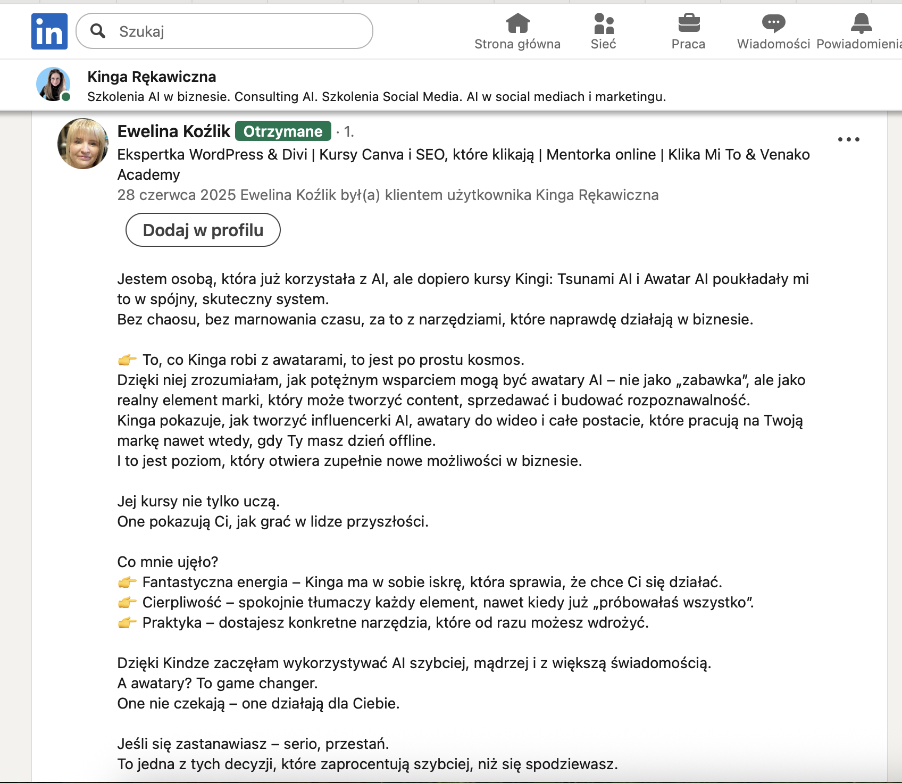Open Ewelina Koźlik's profile name link
This screenshot has width=902, height=783.
173,131
